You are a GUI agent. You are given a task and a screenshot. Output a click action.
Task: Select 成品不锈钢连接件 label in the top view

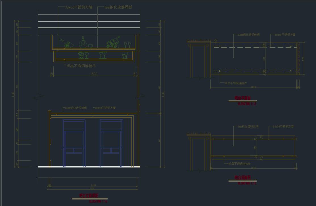(x=239, y=163)
